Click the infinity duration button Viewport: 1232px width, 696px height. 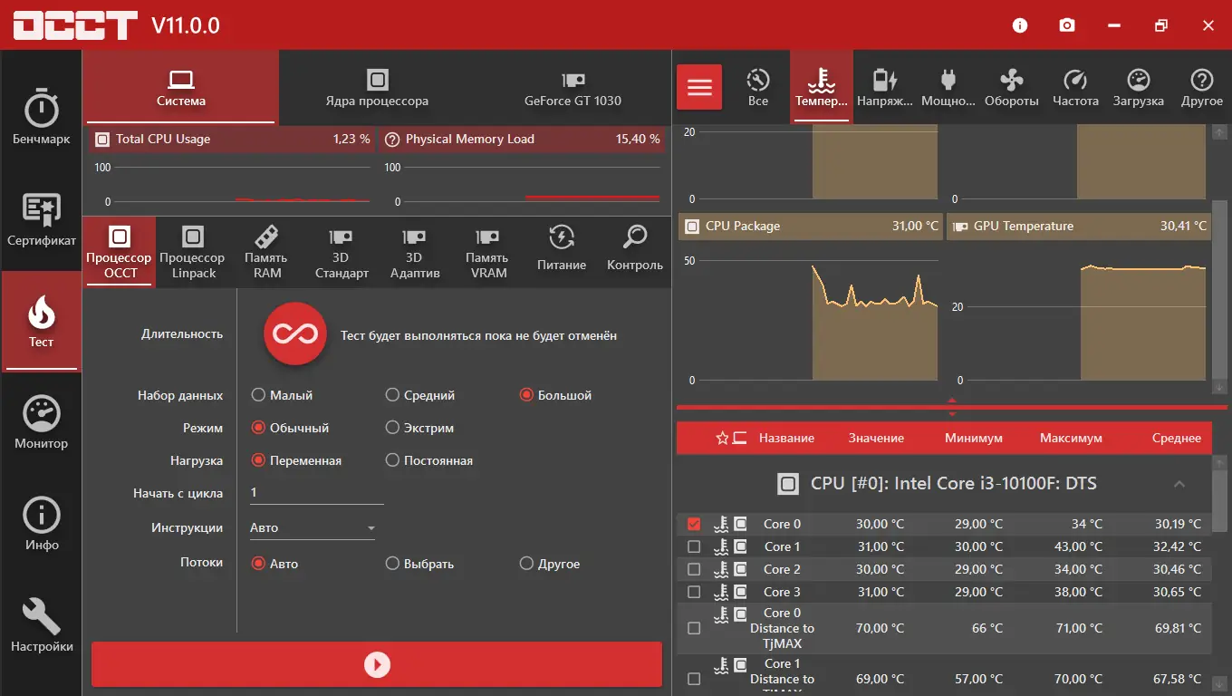294,334
